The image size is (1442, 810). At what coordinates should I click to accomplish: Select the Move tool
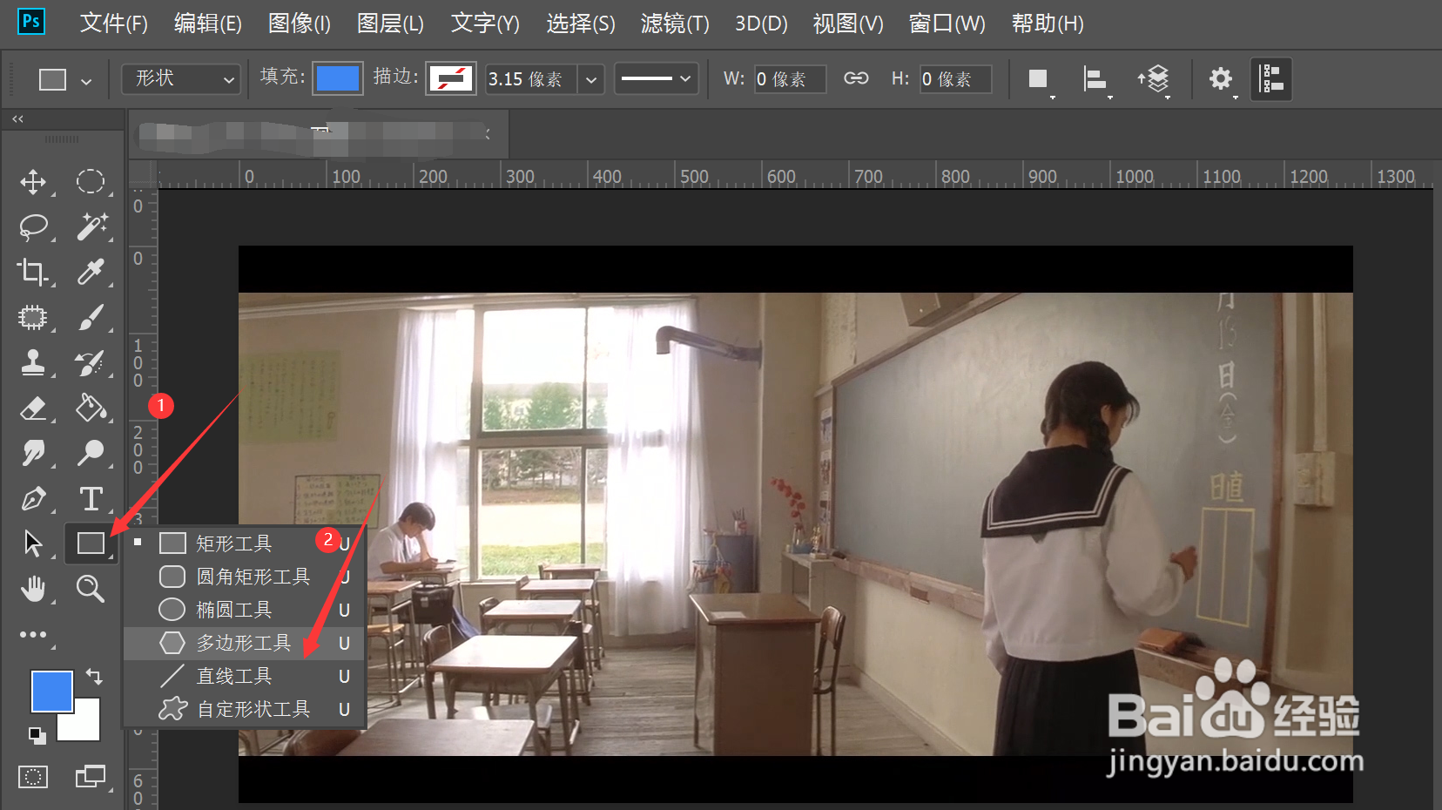[x=33, y=182]
